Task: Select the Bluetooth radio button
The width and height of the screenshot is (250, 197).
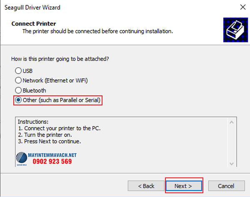Action: [x=18, y=90]
